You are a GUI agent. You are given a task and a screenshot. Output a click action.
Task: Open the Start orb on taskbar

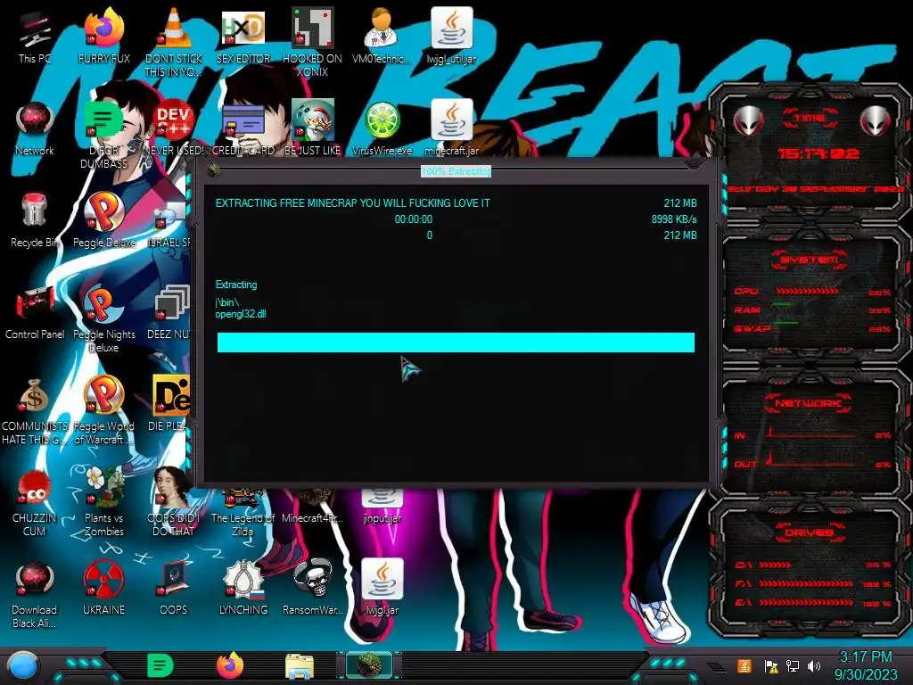pos(22,667)
